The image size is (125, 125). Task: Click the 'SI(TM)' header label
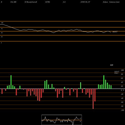pos(47,2)
